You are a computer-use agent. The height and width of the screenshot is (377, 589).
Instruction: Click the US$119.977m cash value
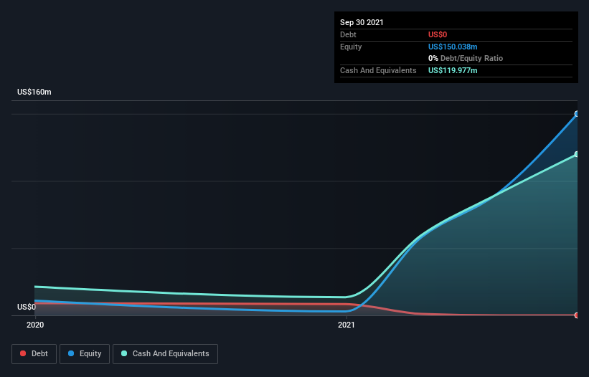(x=453, y=70)
